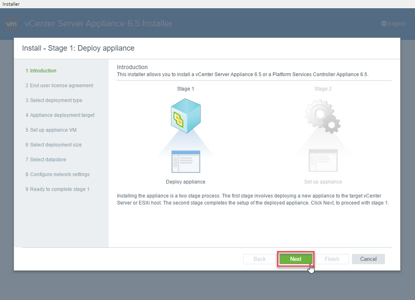The width and height of the screenshot is (415, 300).
Task: Click the VMware vm logo icon
Action: tap(12, 24)
